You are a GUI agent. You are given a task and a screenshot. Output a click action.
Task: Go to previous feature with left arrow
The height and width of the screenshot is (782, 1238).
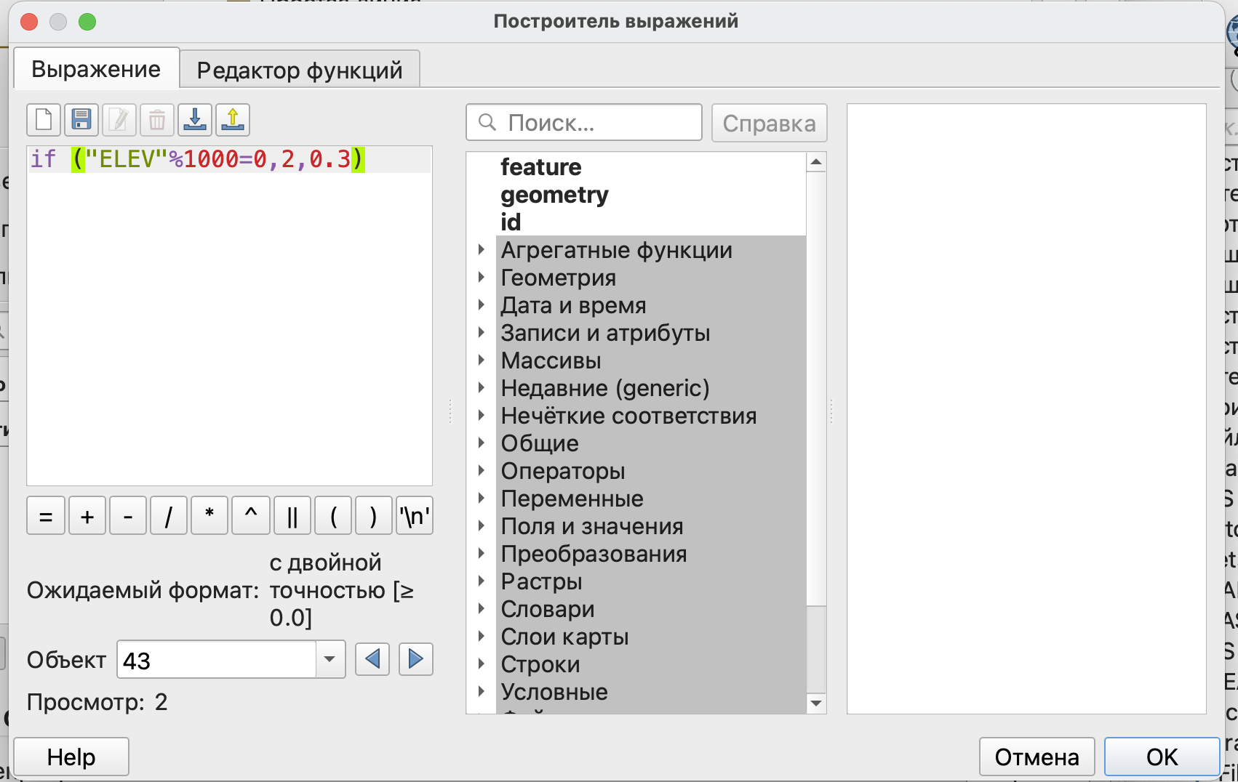(372, 659)
